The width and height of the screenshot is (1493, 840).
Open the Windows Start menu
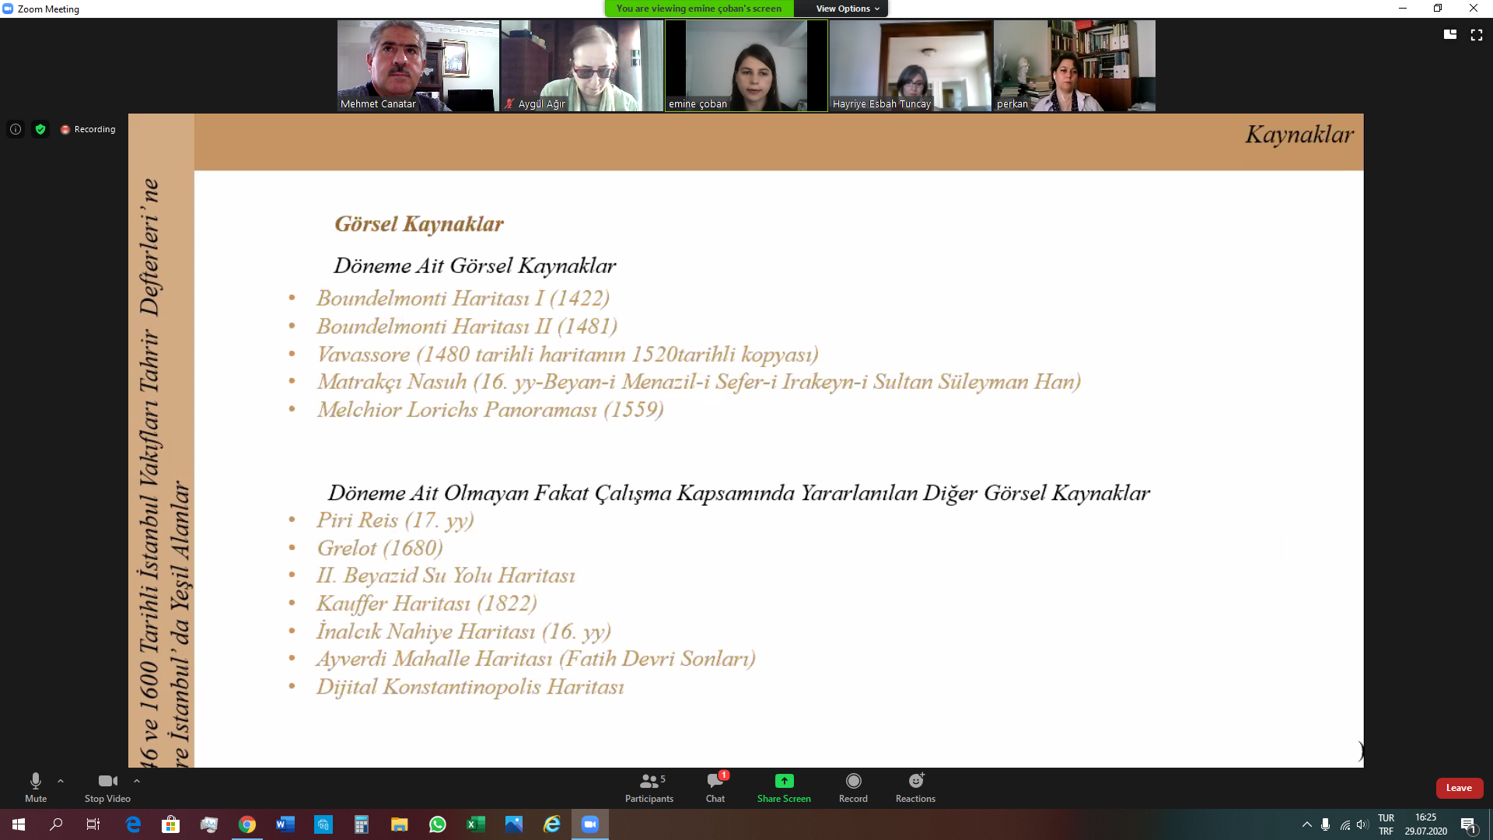(x=19, y=824)
